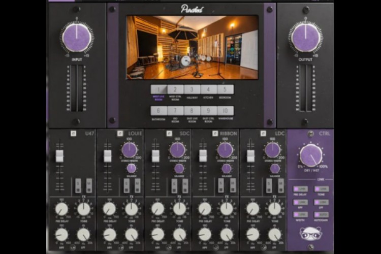Solo the U47 channel
Image resolution: width=381 pixels, height=254 pixels.
(x=78, y=185)
